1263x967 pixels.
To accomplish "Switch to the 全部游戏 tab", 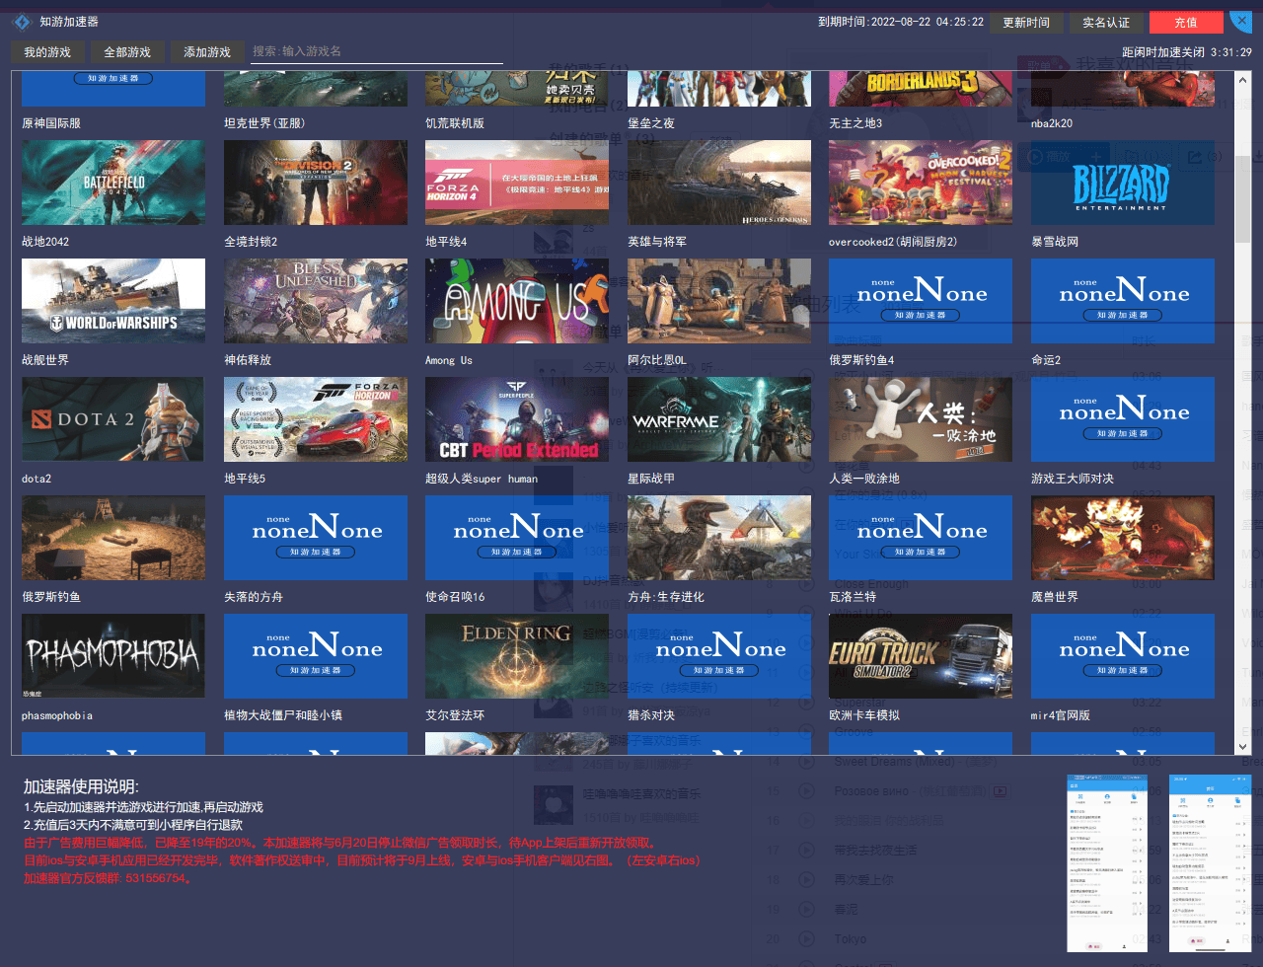I will pyautogui.click(x=127, y=52).
